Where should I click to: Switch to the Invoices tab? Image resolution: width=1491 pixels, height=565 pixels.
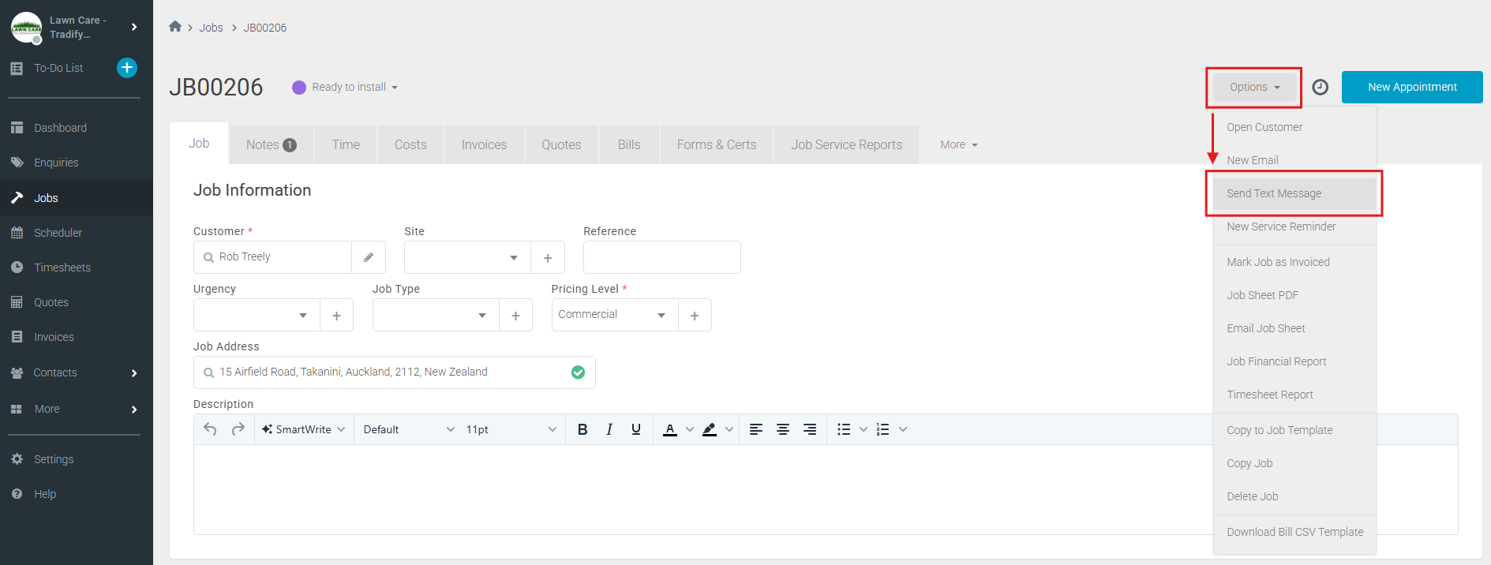[x=484, y=145]
